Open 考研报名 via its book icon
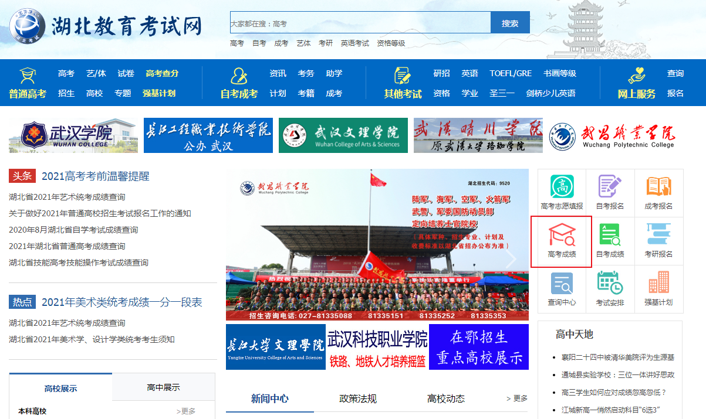The image size is (706, 419). (x=658, y=240)
